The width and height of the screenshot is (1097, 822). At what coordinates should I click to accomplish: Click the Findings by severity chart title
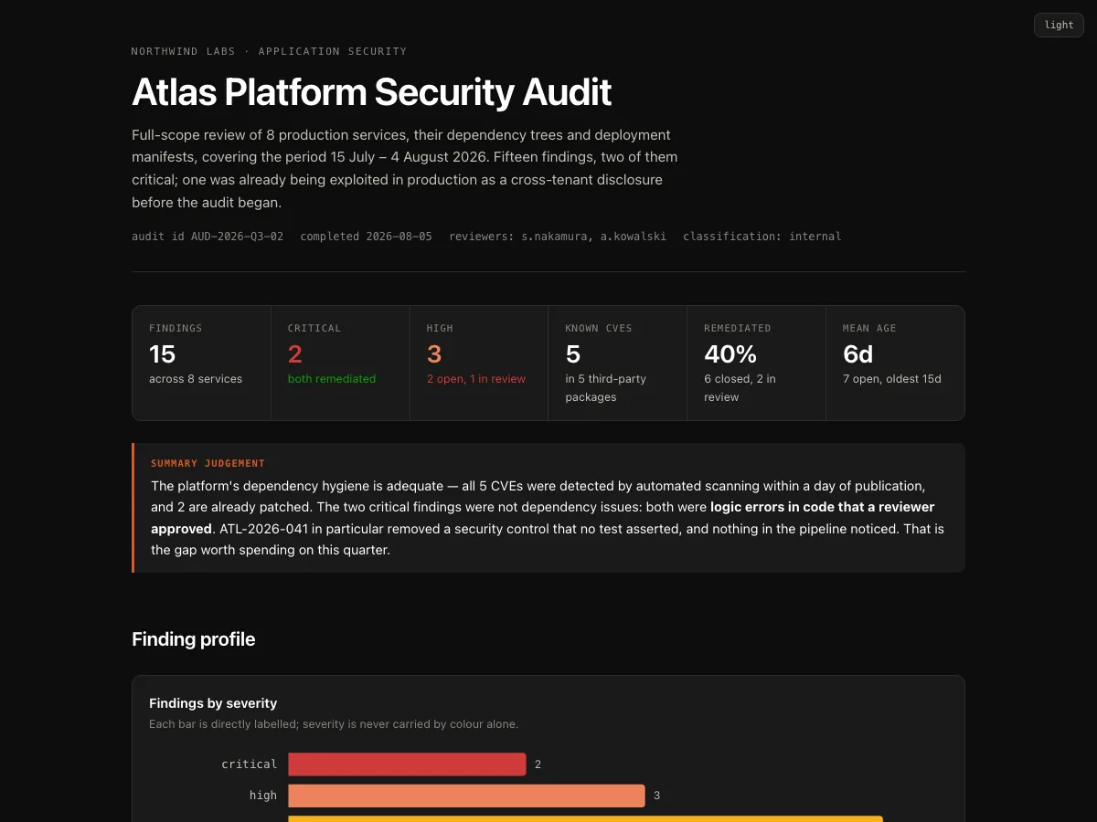[213, 703]
